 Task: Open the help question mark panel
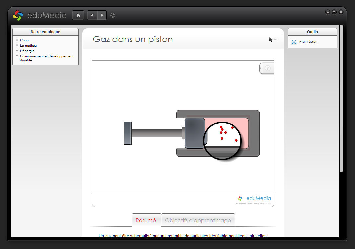(267, 68)
